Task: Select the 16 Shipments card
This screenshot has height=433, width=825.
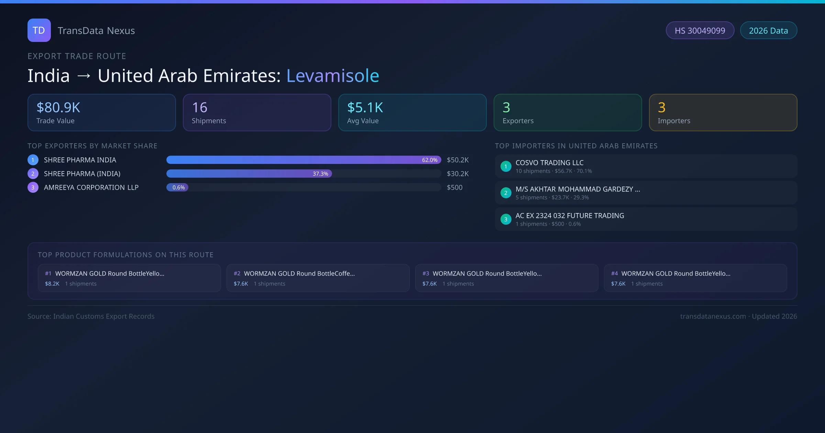Action: coord(257,113)
